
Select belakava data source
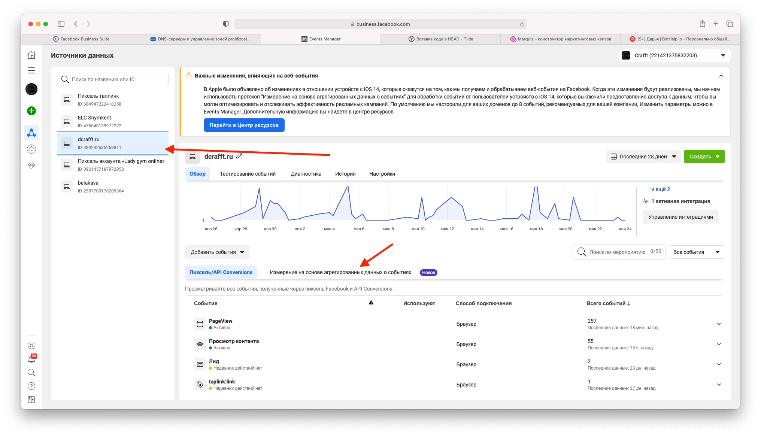tap(113, 186)
